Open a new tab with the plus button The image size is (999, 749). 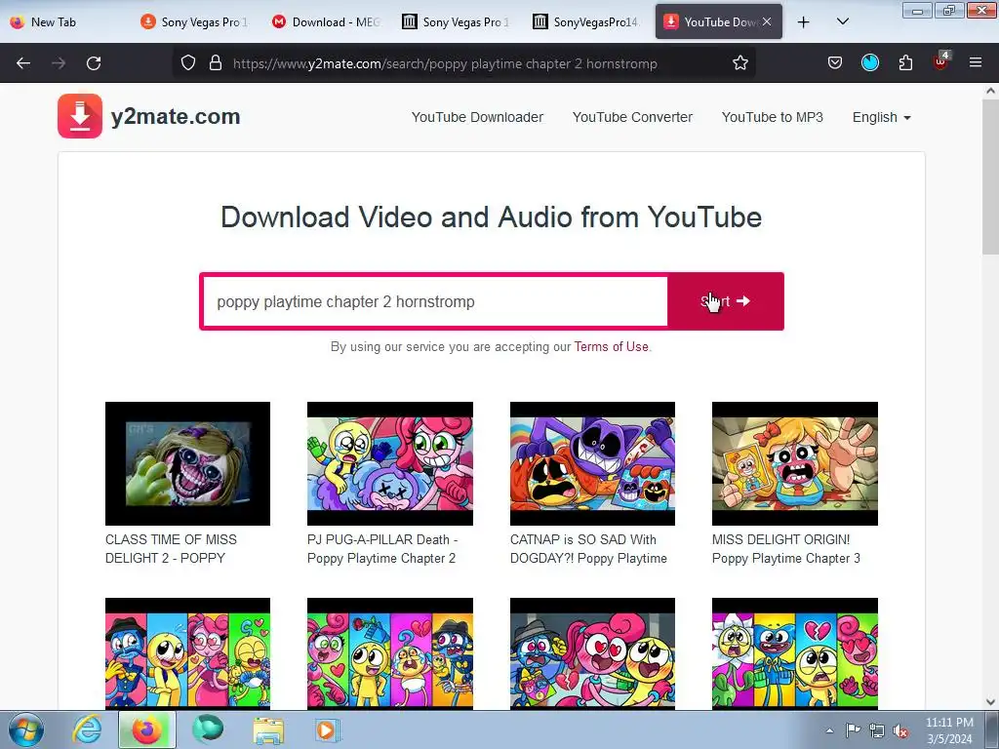click(804, 22)
